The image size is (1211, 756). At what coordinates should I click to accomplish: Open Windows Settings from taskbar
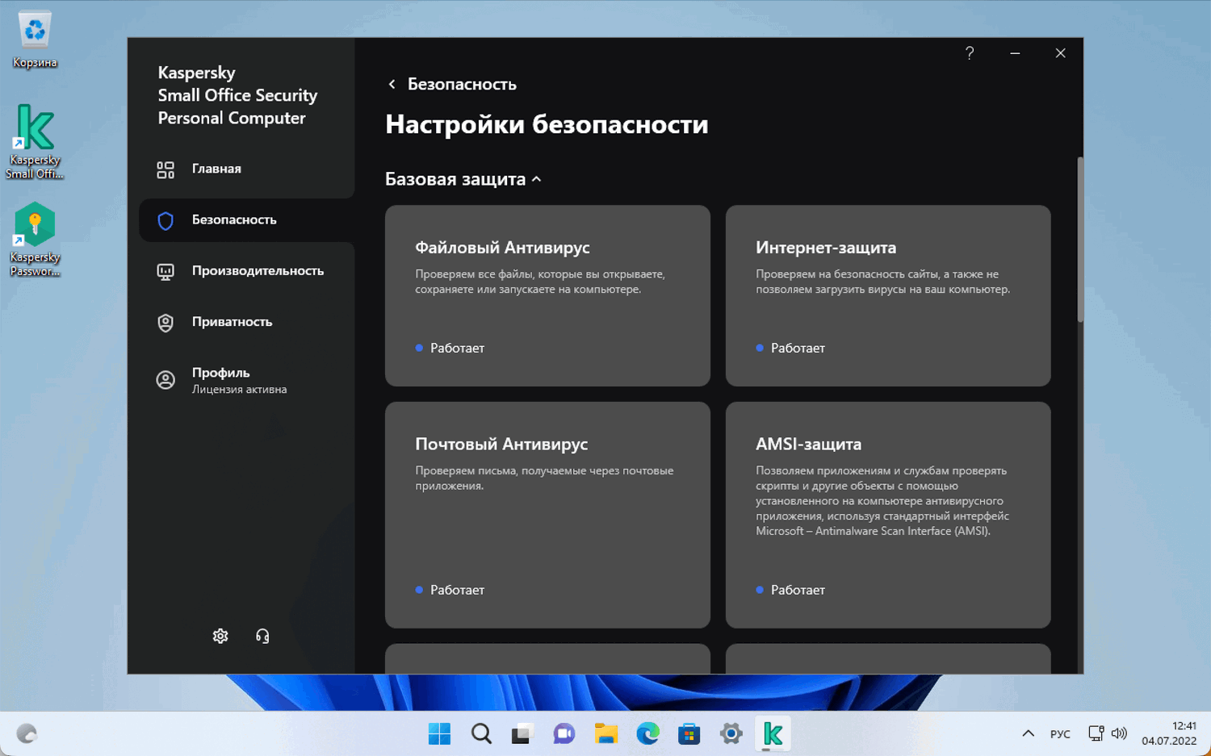click(731, 733)
